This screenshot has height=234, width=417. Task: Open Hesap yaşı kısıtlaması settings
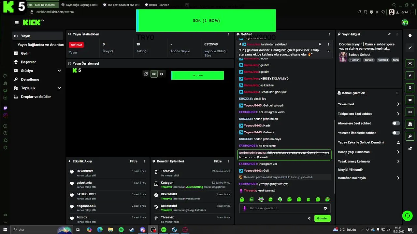[x=369, y=152]
